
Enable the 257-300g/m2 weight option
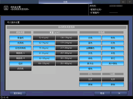67,53
